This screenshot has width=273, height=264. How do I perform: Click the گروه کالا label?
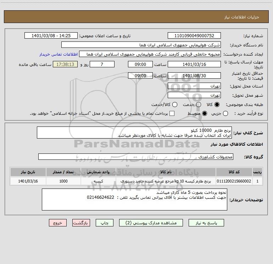tap(253, 157)
